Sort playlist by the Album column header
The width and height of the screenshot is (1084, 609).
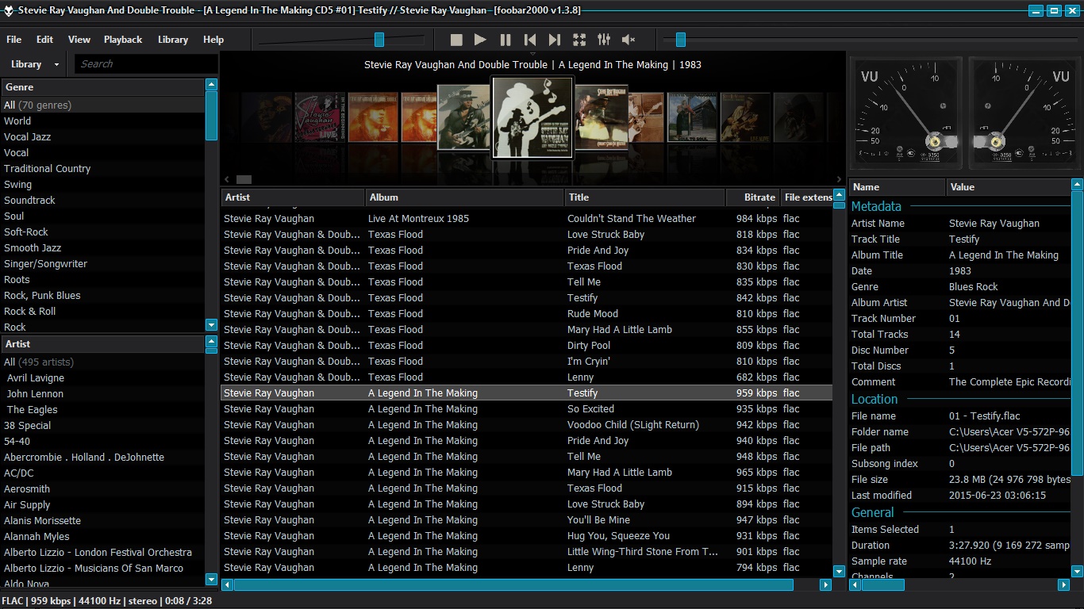click(465, 197)
